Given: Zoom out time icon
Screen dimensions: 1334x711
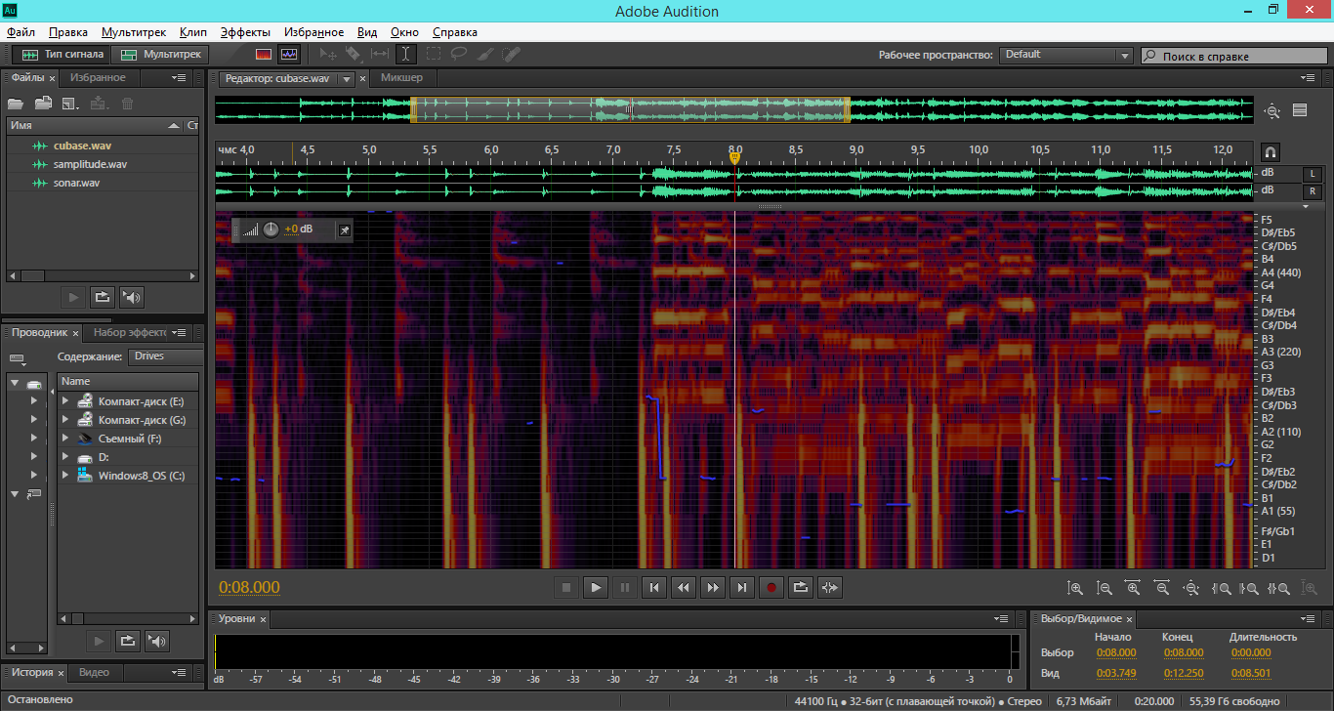Looking at the screenshot, I should (1162, 588).
